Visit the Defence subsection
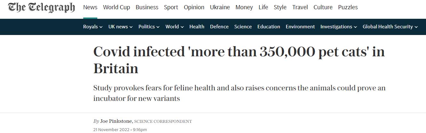 click(219, 27)
